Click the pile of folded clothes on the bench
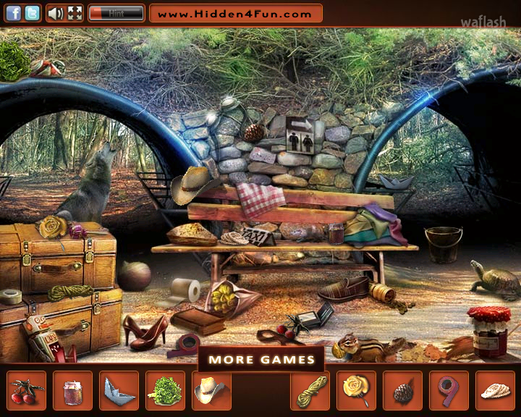This screenshot has height=417, width=521. [x=376, y=225]
